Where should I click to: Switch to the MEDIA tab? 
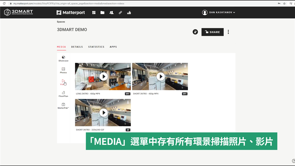61,47
